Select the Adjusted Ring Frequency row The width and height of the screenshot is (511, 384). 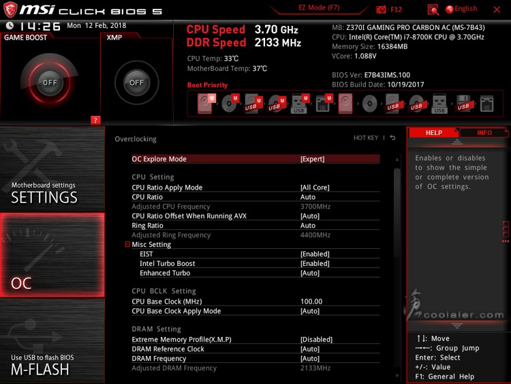(255, 235)
